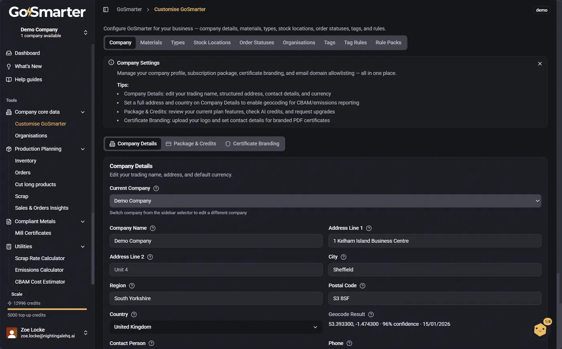Click the Production Planning cube icon

point(9,149)
